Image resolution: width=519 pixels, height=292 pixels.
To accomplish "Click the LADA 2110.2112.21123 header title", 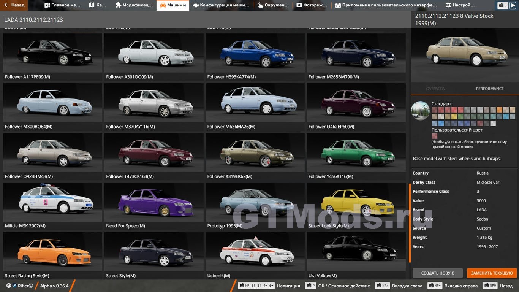I will tap(34, 19).
